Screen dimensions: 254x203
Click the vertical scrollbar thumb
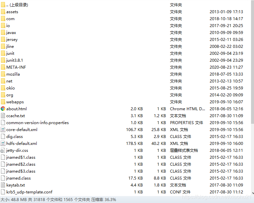click(252, 61)
